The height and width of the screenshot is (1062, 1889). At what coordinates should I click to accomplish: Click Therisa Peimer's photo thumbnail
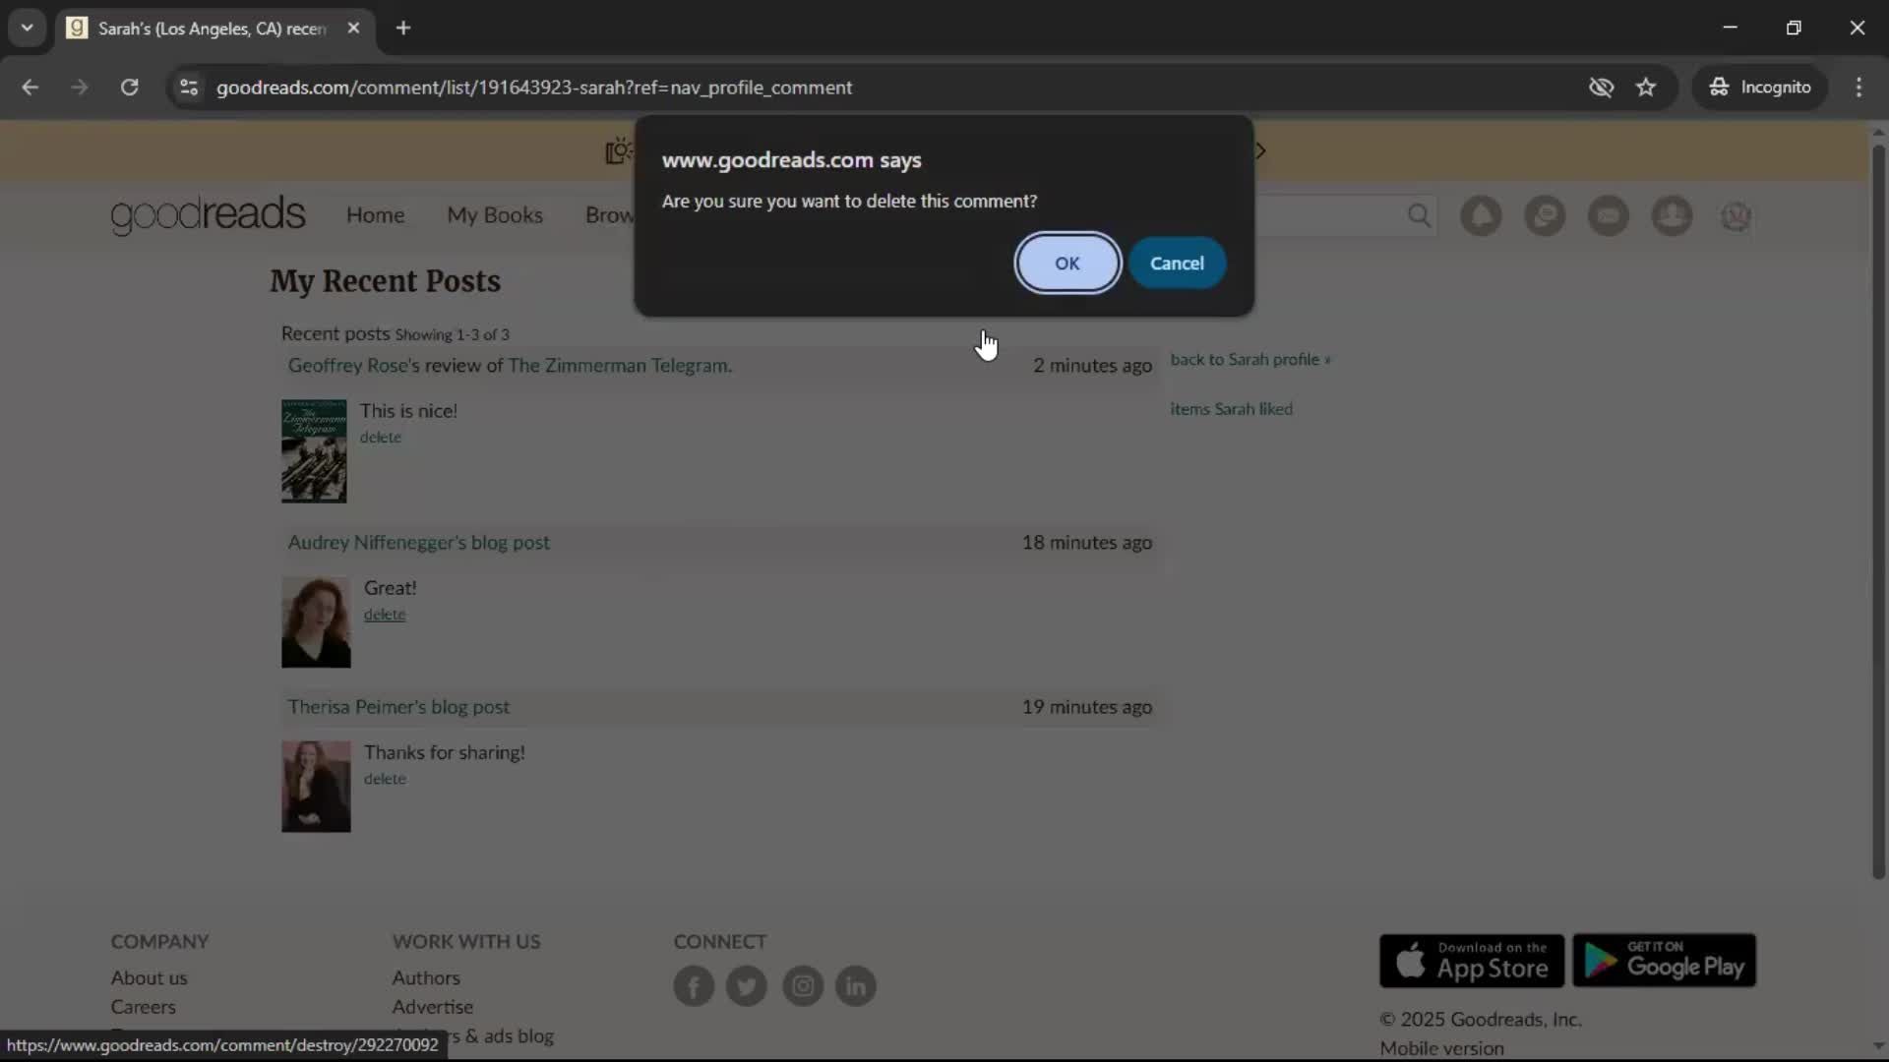pyautogui.click(x=316, y=786)
